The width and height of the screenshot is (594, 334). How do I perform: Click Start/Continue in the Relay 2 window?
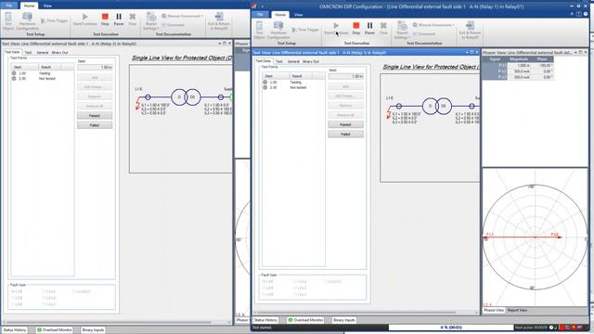pos(84,19)
